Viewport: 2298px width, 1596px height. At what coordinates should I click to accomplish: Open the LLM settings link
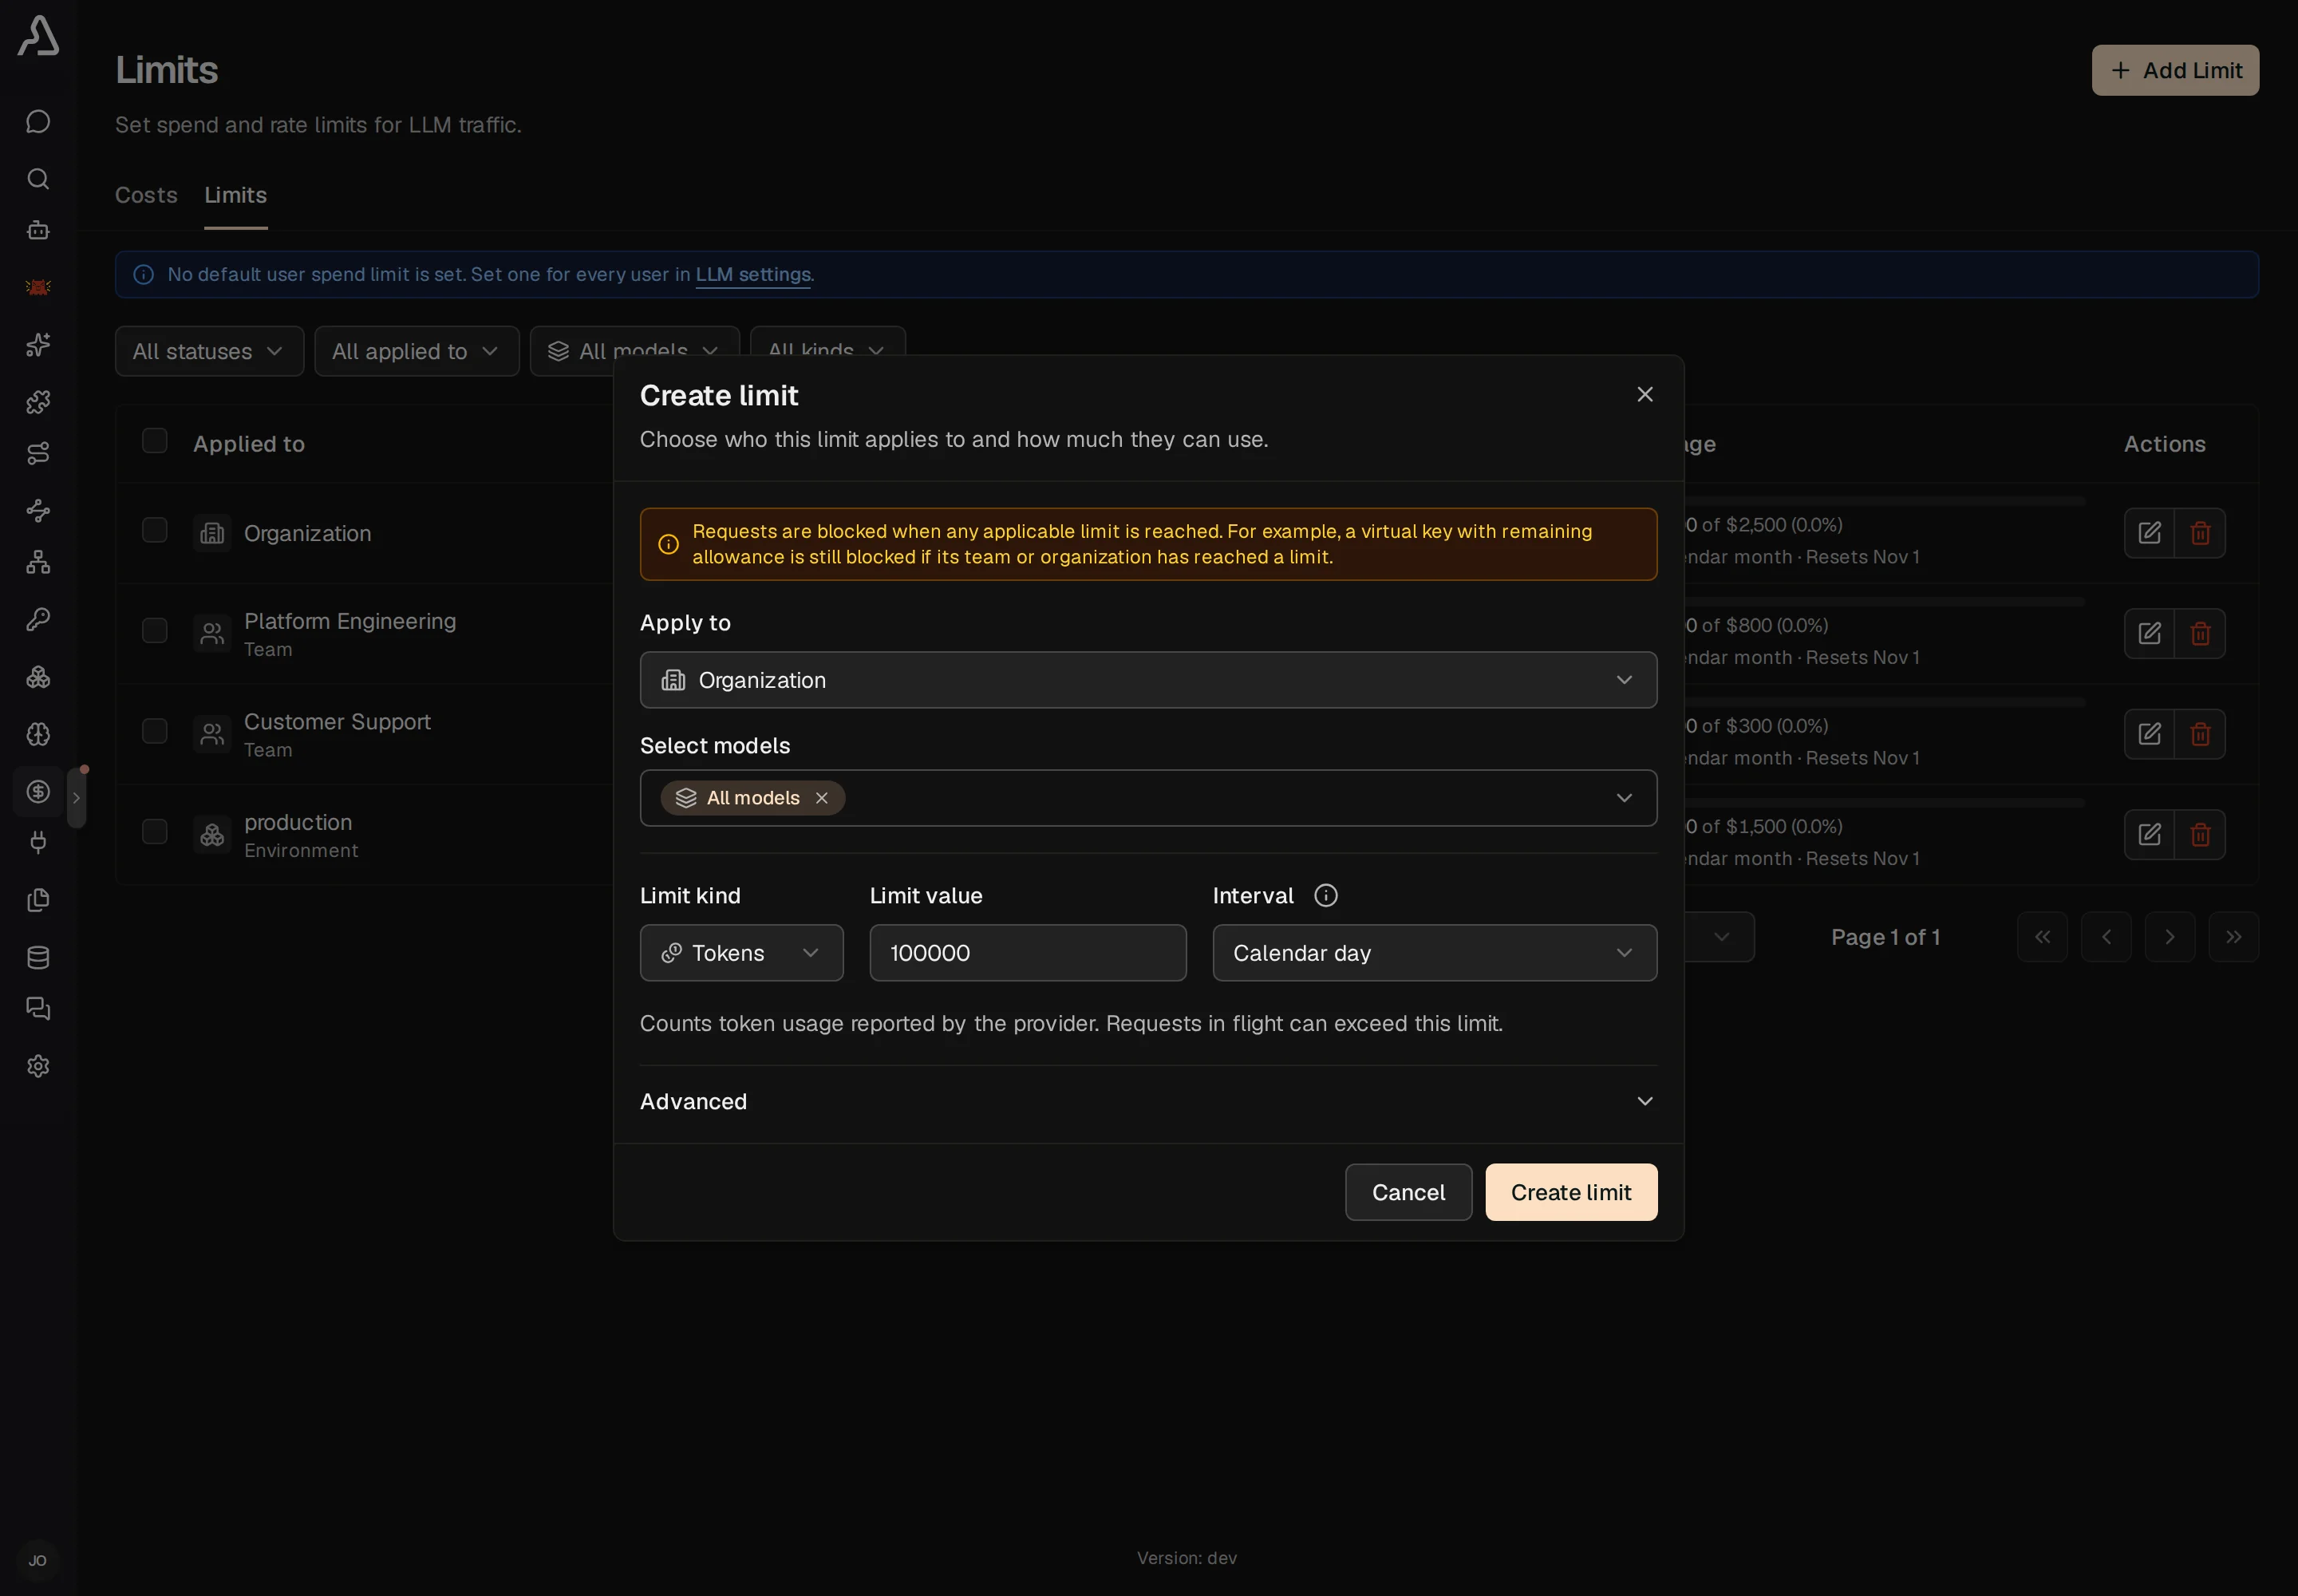(x=753, y=274)
